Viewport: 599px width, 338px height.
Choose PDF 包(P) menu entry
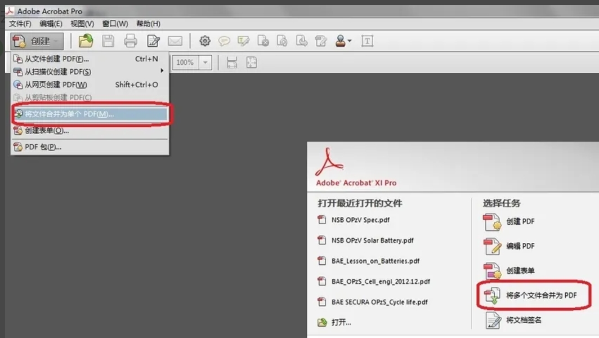(x=90, y=147)
